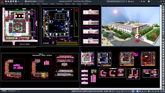Click the Redo arrow icon
Screen dimensions: 165x93
pyautogui.click(x=22, y=1)
